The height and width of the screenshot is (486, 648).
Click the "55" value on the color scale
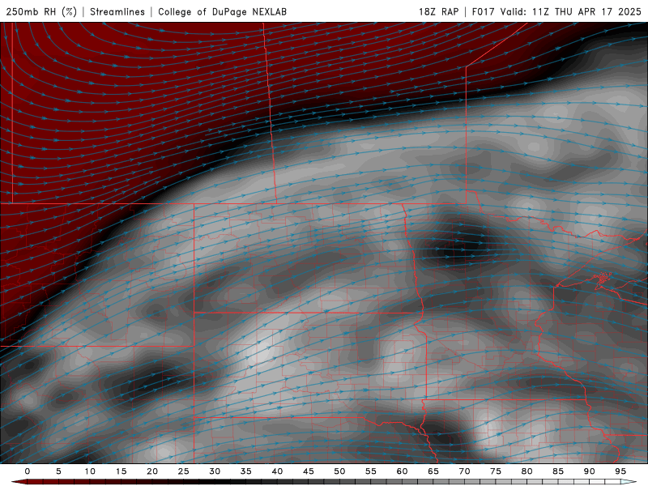tap(371, 471)
